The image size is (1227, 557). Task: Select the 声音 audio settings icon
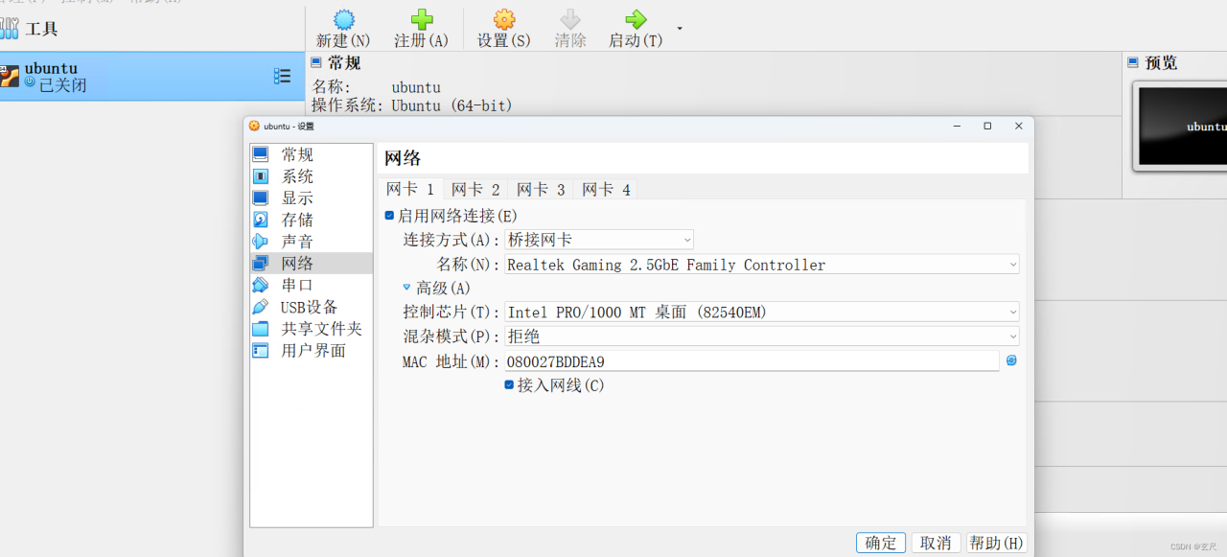pos(262,242)
